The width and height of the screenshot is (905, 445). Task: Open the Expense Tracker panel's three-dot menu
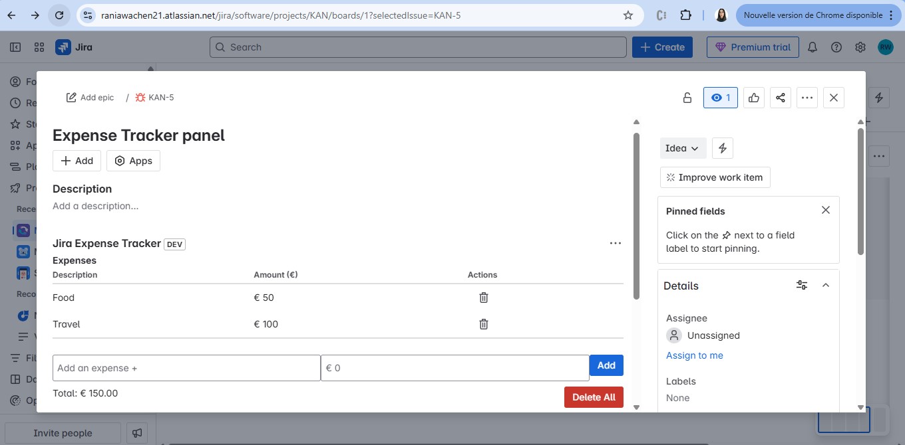pos(616,243)
